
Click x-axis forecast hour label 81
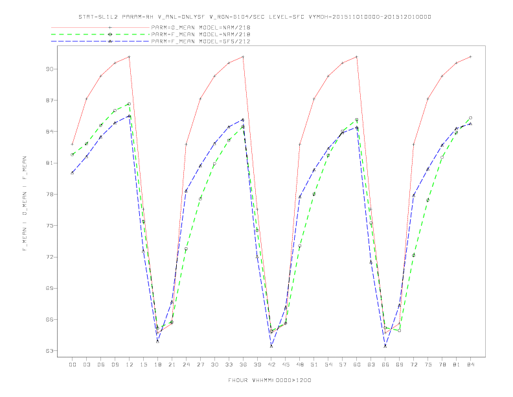[x=457, y=365]
